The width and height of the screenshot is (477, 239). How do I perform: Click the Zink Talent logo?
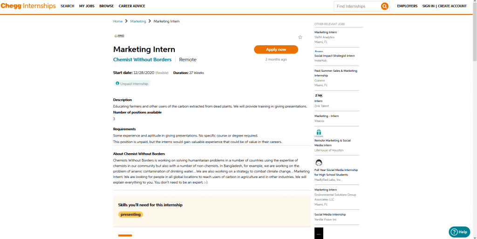point(319,96)
